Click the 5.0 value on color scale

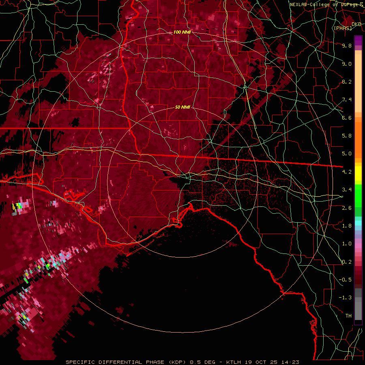coord(347,154)
